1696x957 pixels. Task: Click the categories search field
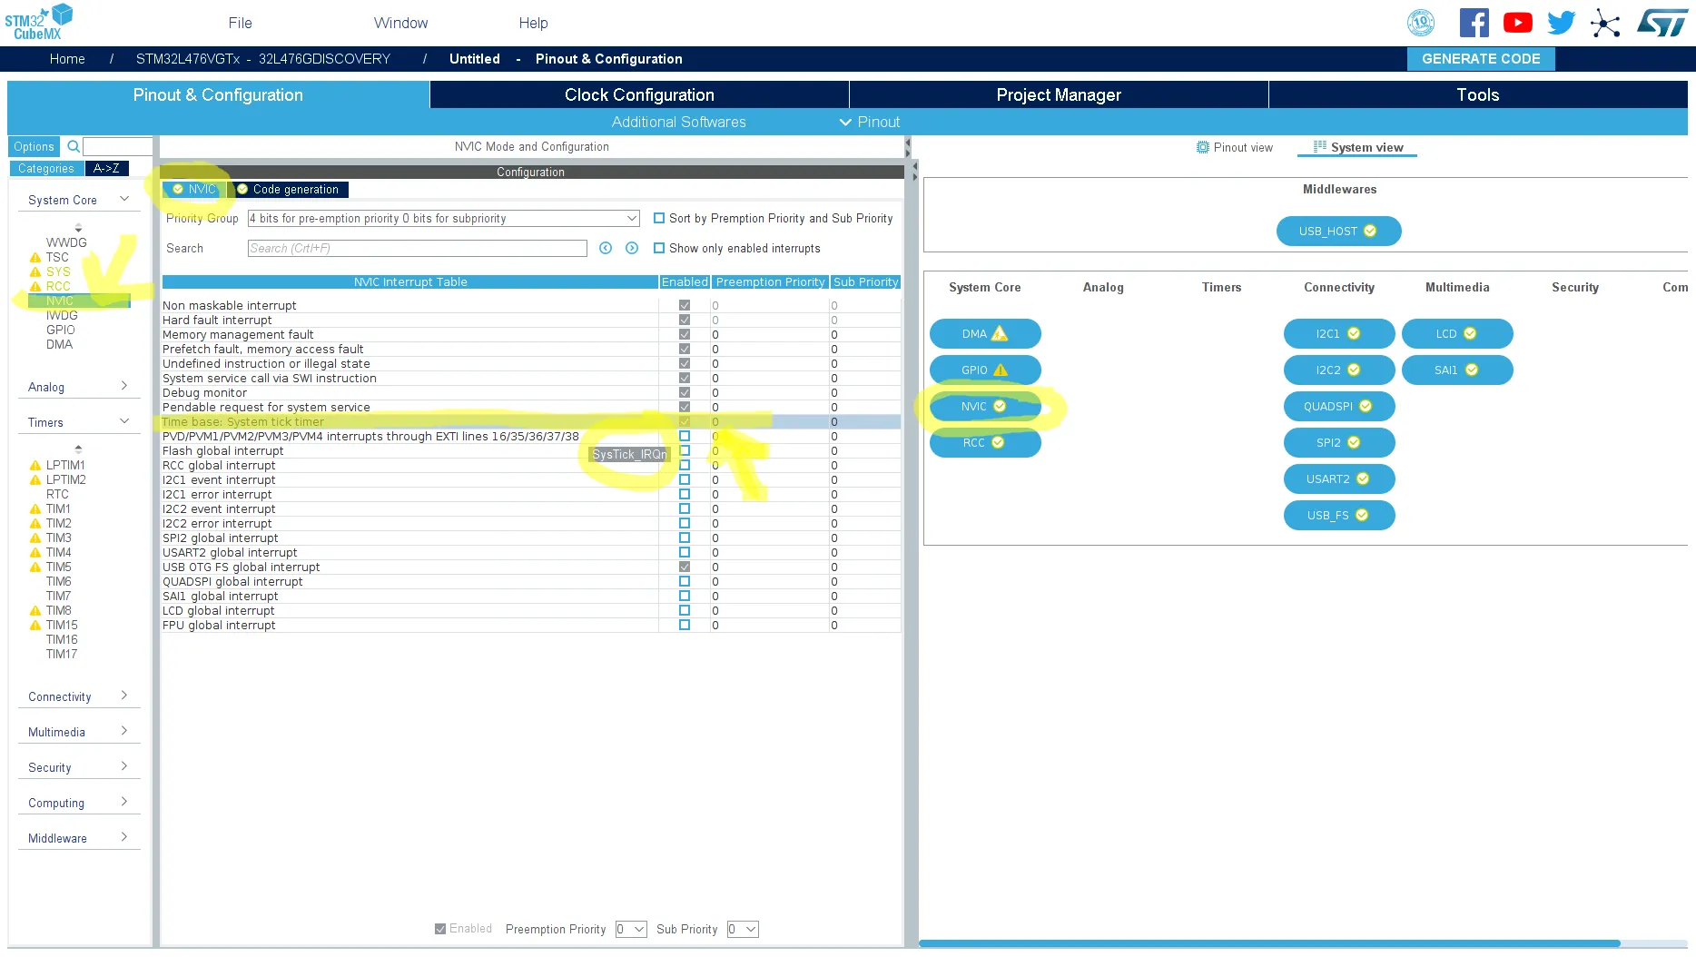[x=118, y=146]
